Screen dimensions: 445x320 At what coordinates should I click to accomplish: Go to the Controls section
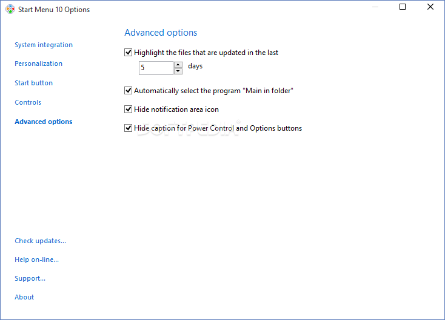[x=28, y=102]
